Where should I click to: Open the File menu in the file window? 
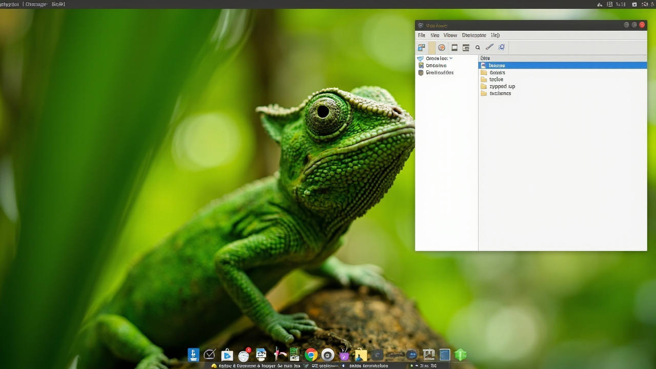tap(421, 35)
